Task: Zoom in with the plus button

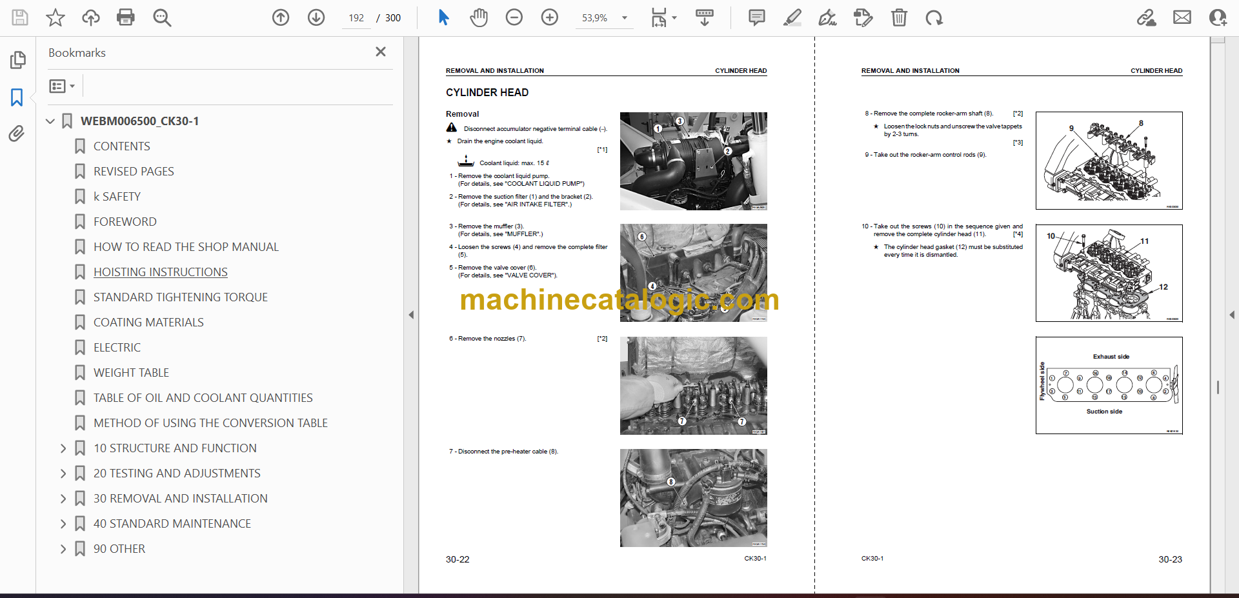Action: pos(550,17)
